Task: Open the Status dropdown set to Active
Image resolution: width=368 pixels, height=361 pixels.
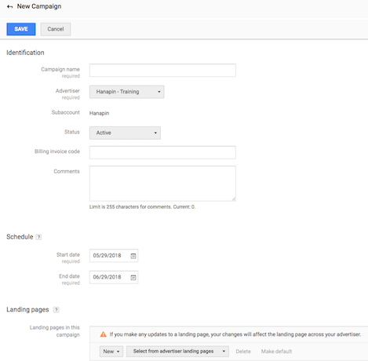Action: point(125,133)
